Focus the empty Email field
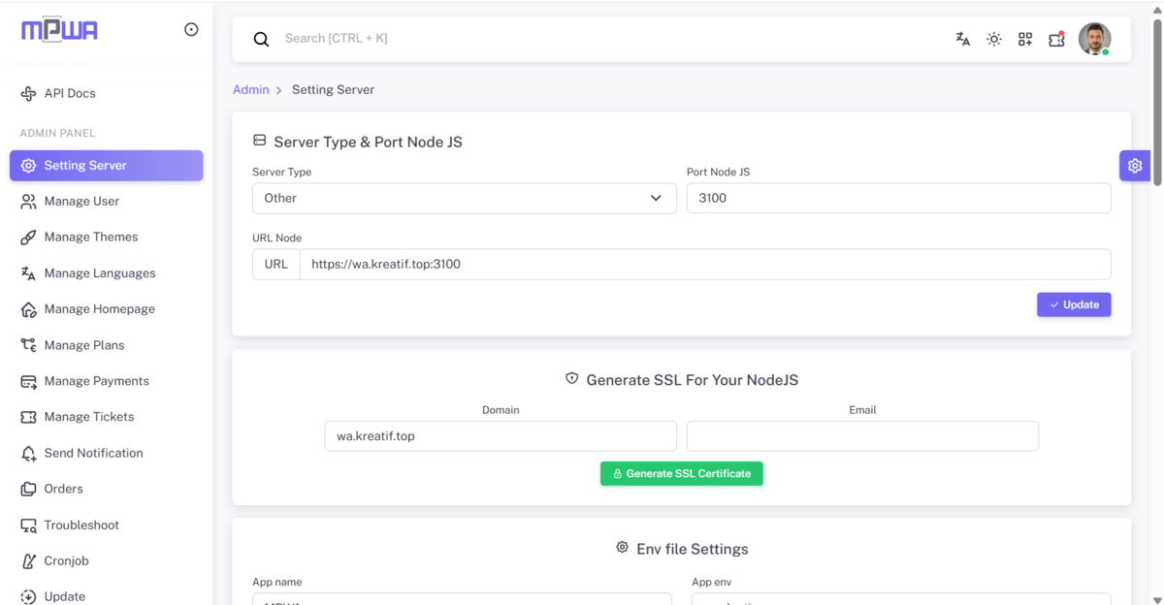 (x=862, y=436)
